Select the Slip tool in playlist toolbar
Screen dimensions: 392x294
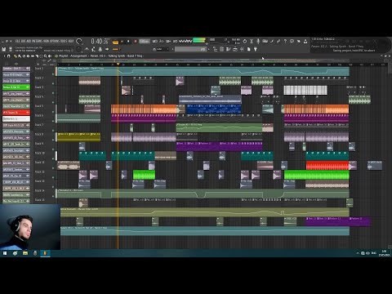(33, 56)
